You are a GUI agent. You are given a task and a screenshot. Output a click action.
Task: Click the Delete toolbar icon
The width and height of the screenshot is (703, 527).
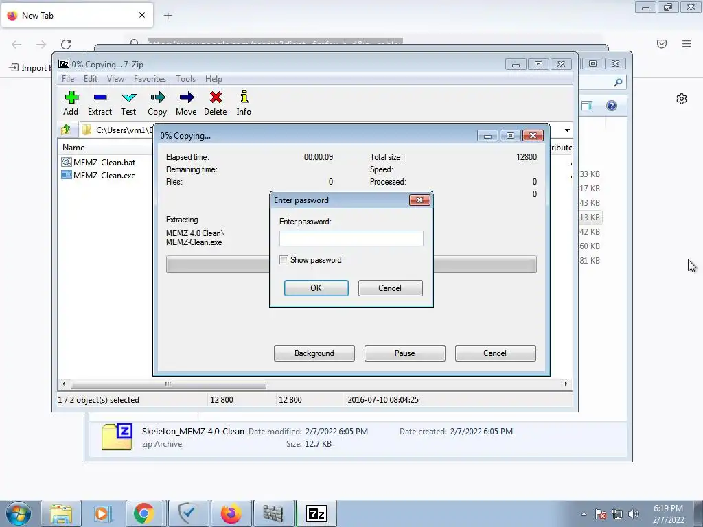[x=215, y=103]
